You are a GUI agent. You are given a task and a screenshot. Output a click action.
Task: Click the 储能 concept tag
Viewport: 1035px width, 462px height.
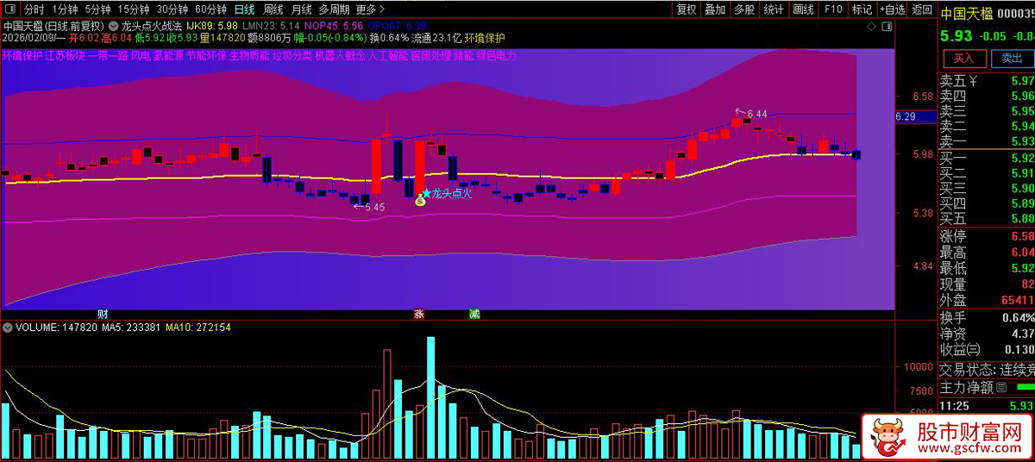pos(464,56)
